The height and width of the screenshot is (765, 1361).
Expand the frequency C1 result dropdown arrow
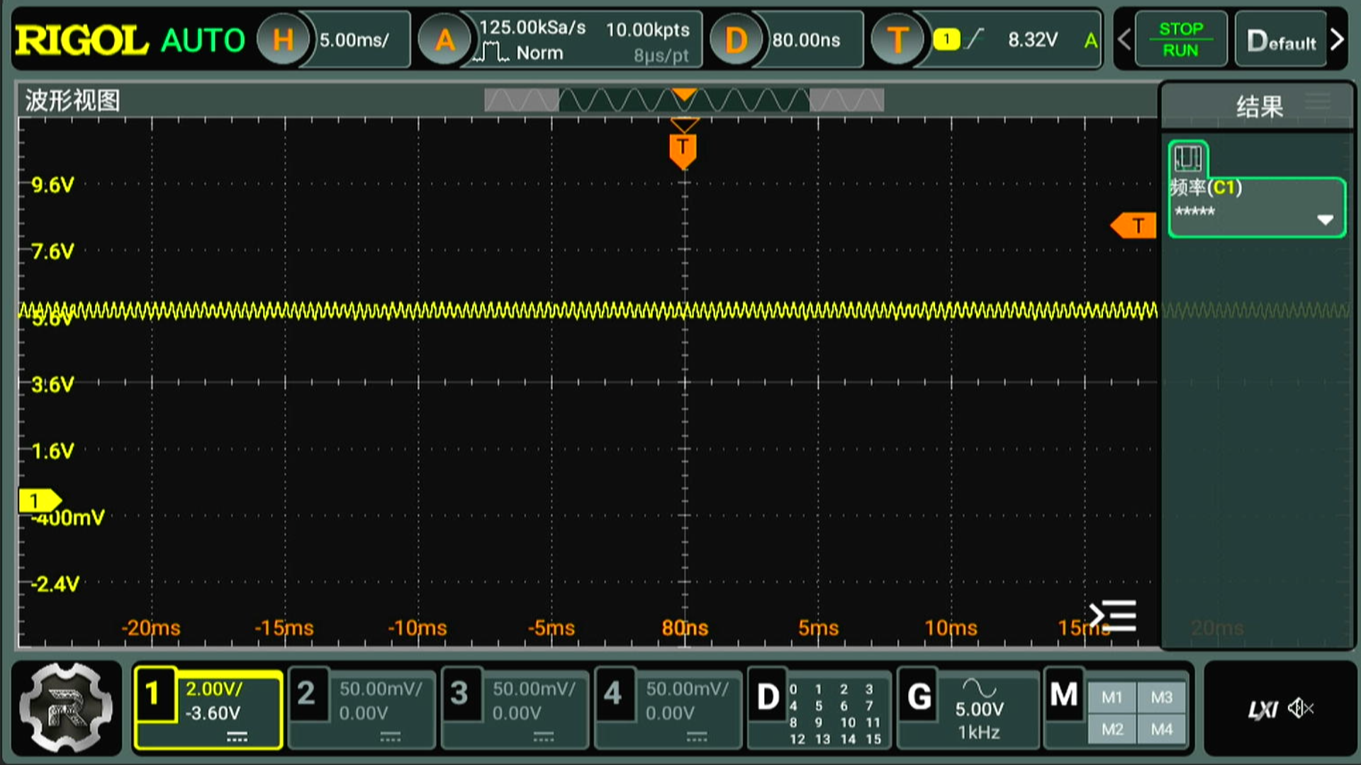point(1325,220)
